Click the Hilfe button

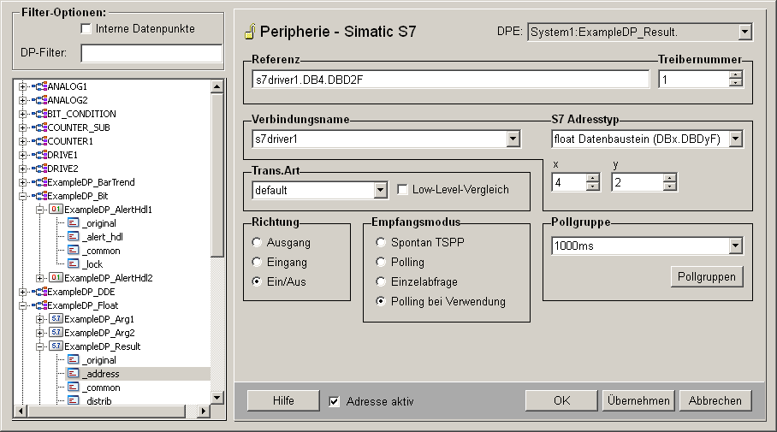(283, 400)
